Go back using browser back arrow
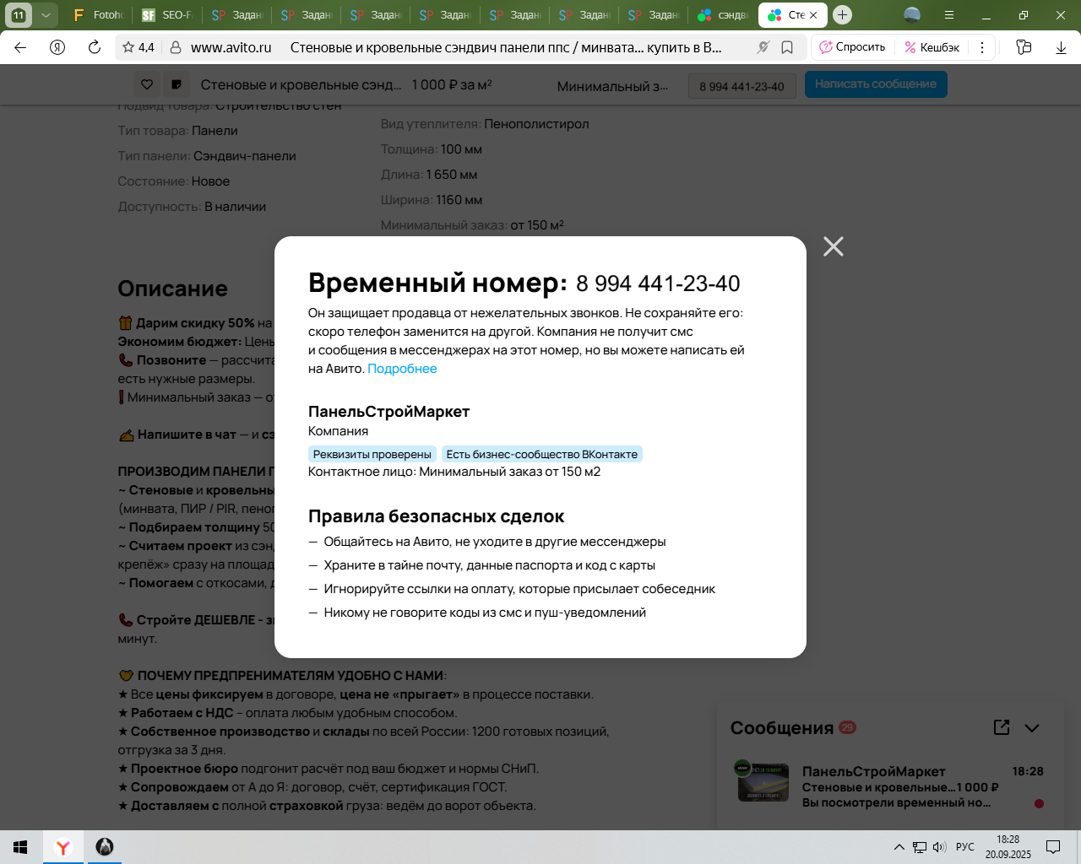 (20, 47)
